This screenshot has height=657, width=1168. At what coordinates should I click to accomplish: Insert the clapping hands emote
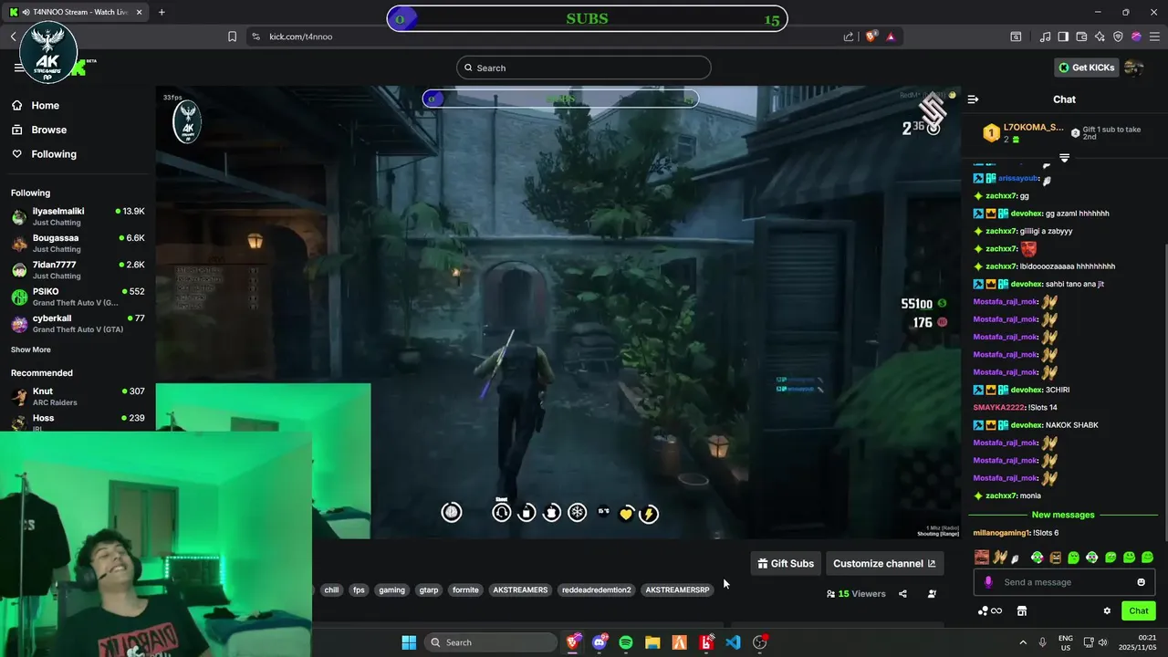point(1000,557)
